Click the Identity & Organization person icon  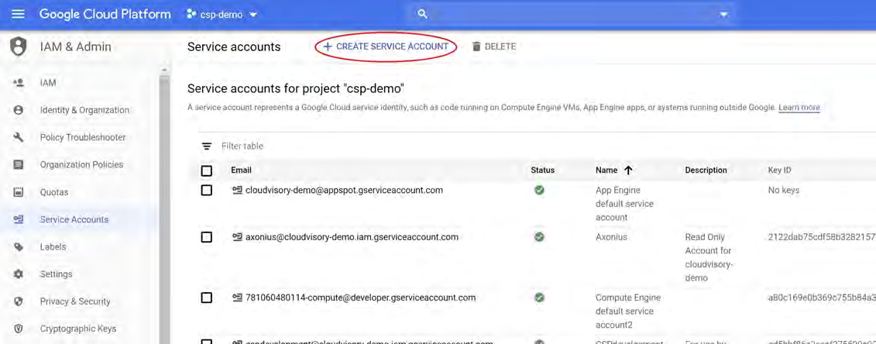19,110
